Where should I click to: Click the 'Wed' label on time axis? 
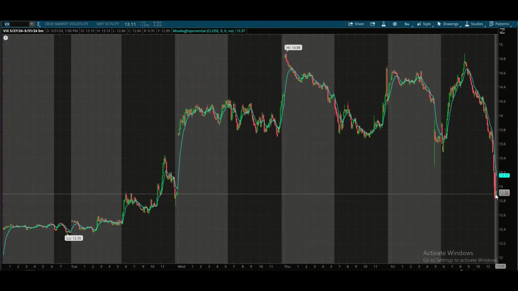tap(181, 266)
